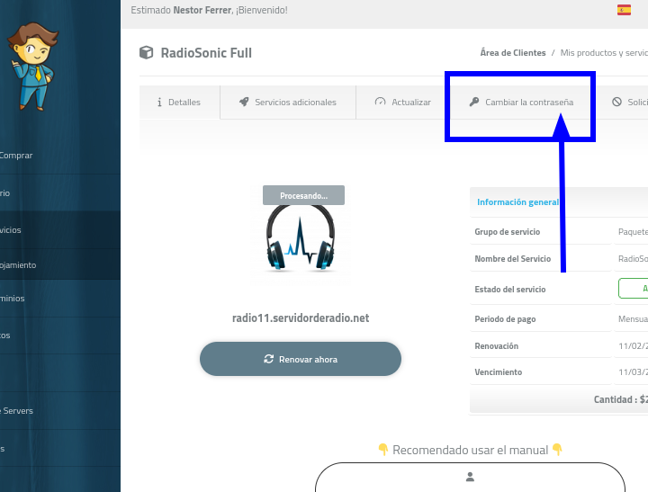Click the Grupo de servicio row label

(507, 232)
